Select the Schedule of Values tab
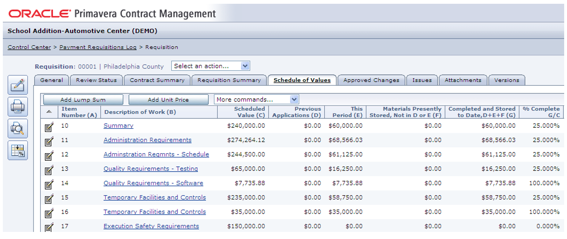Viewport: 567px width, 239px height. click(x=302, y=80)
